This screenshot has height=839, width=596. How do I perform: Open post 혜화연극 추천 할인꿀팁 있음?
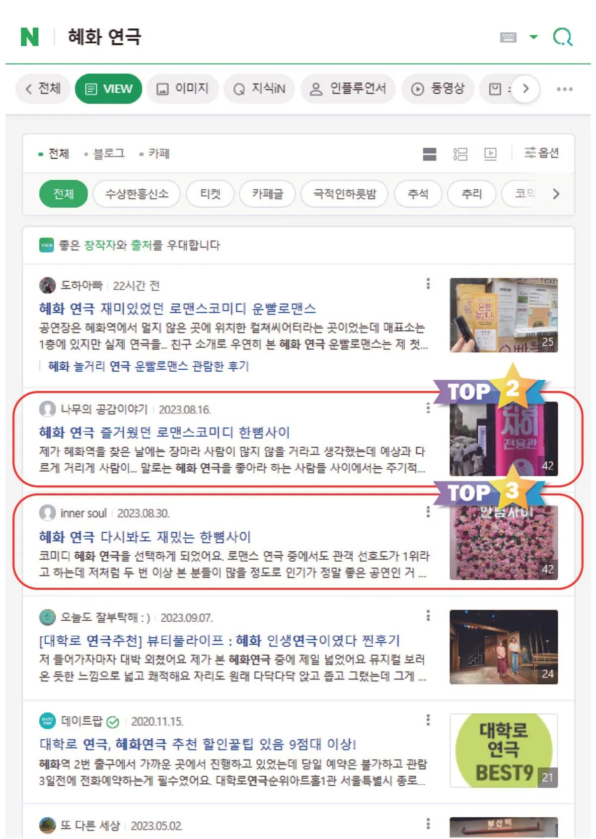point(198,745)
